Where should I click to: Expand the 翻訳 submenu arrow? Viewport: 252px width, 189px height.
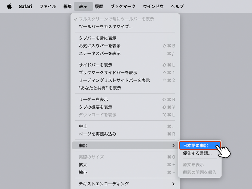[x=173, y=146]
